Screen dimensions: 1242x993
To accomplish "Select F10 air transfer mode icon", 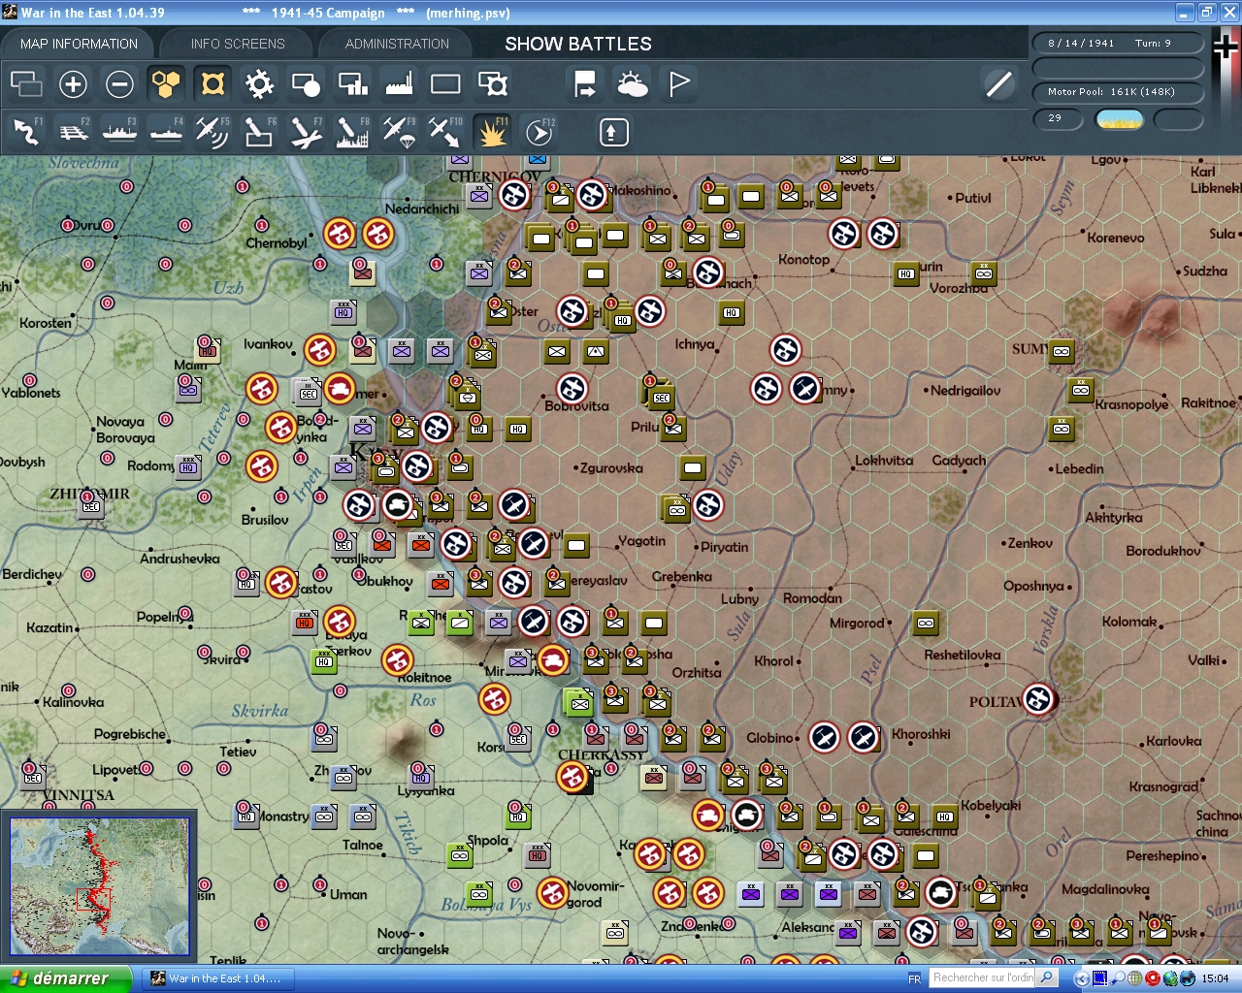I will coord(445,132).
